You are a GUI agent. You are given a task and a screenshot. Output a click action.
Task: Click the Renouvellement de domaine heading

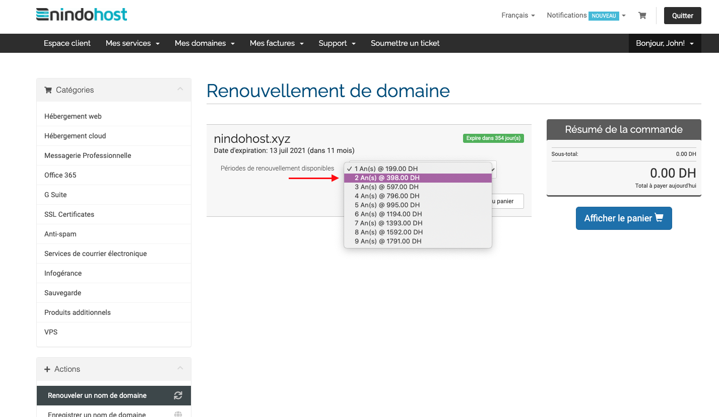coord(328,91)
